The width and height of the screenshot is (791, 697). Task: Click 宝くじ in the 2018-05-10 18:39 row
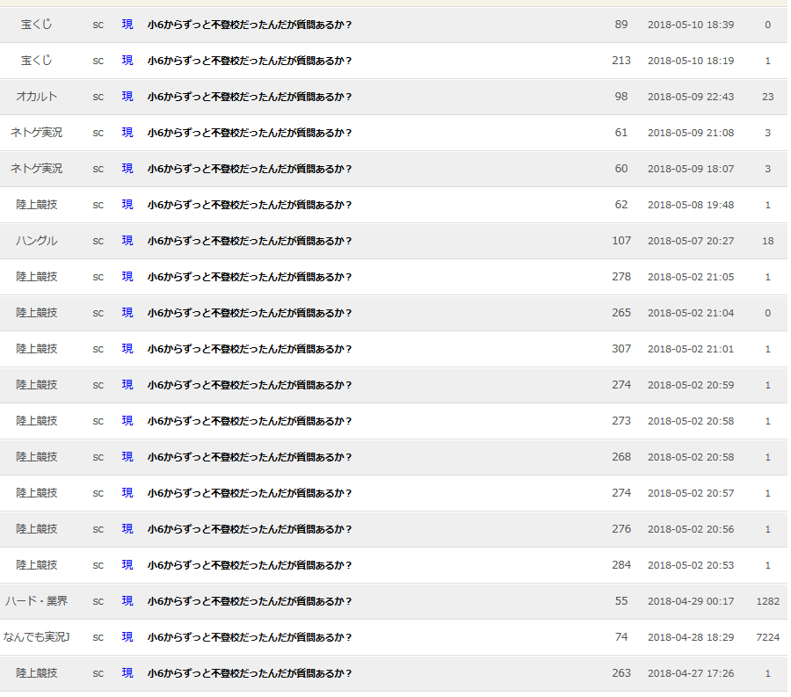click(x=36, y=25)
